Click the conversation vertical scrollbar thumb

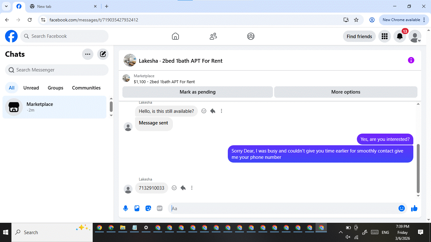click(418, 169)
